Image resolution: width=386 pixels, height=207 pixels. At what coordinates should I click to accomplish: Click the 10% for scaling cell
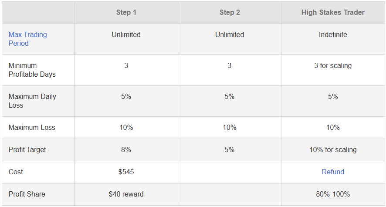[x=333, y=149]
